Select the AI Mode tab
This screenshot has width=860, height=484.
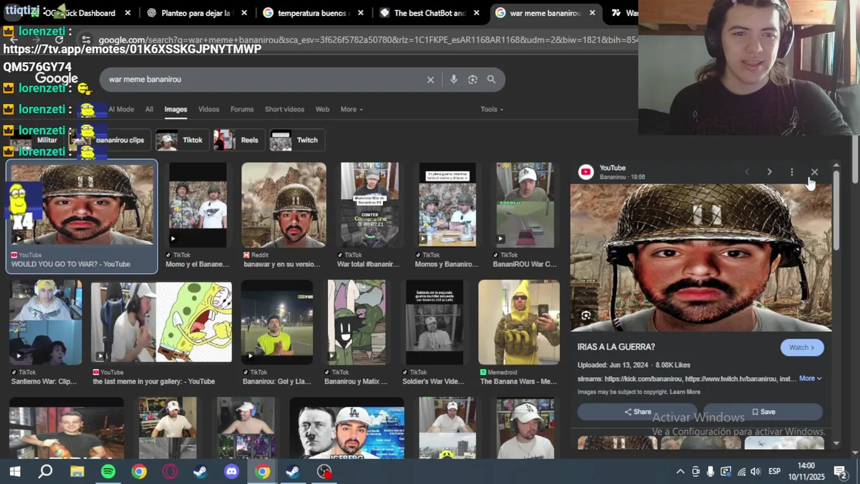click(x=121, y=110)
